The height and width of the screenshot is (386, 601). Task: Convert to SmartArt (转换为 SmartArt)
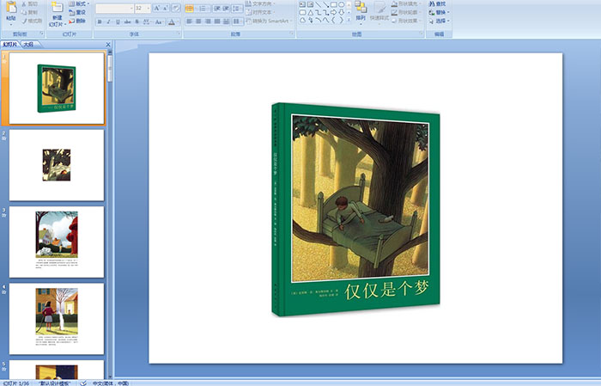pos(269,21)
